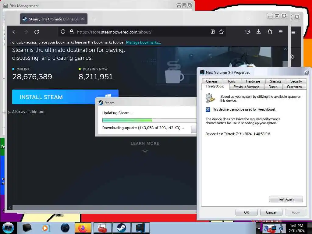Switch to the General tab in Properties
This screenshot has height=234, width=312.
211,81
